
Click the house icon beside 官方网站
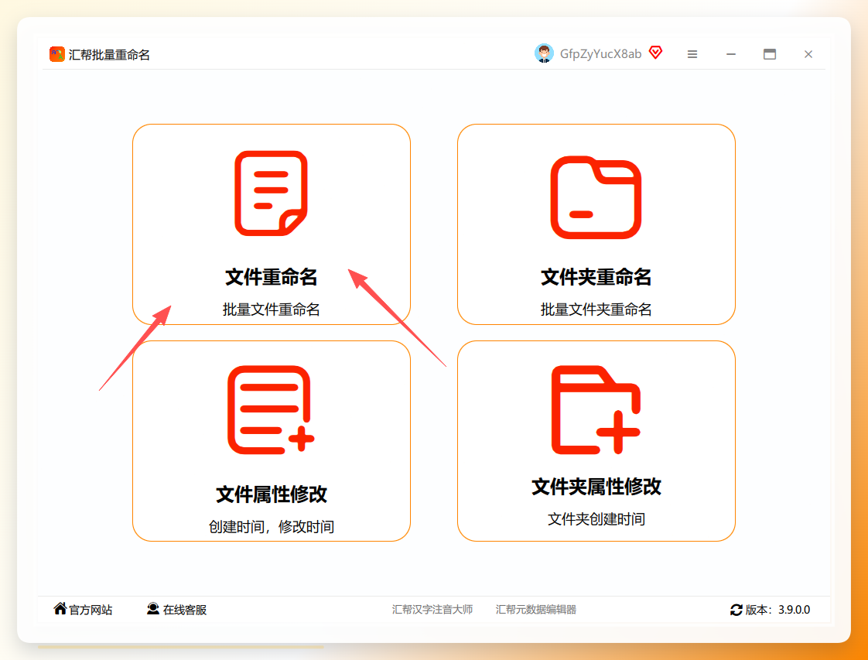tap(60, 608)
